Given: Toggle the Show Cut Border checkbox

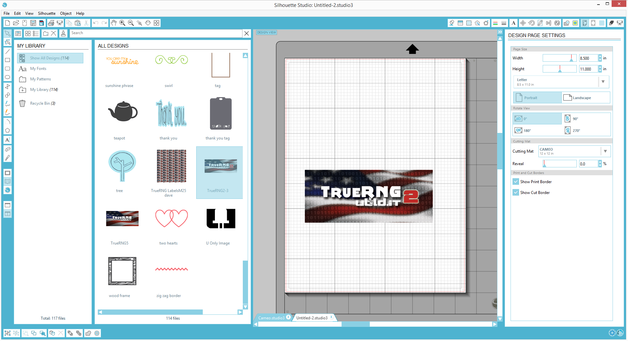Looking at the screenshot, I should coord(516,192).
